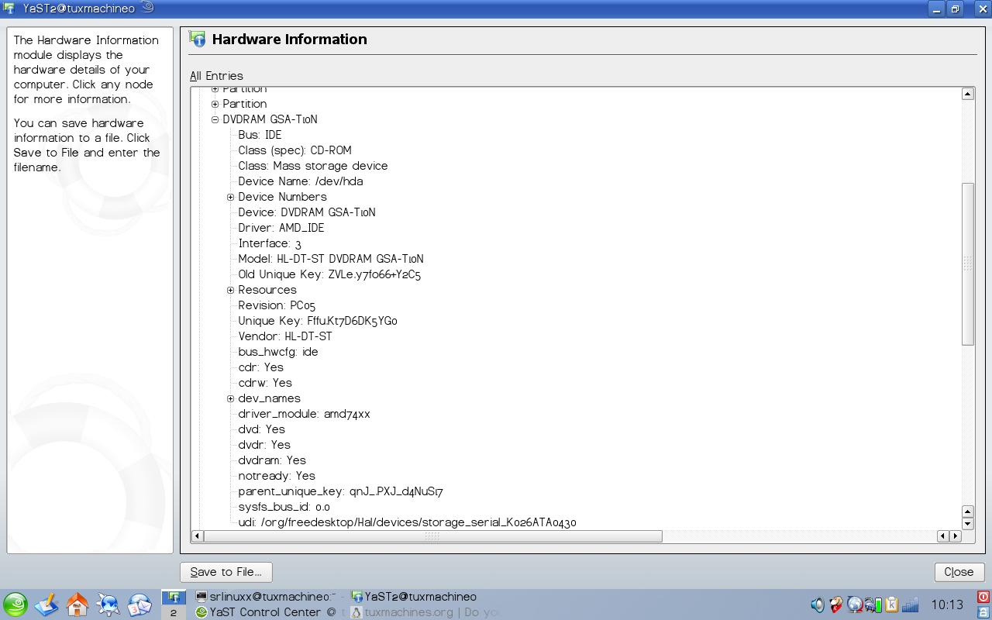This screenshot has height=620, width=992.
Task: Select the 'dvdram: Yes' row
Action: click(x=271, y=460)
